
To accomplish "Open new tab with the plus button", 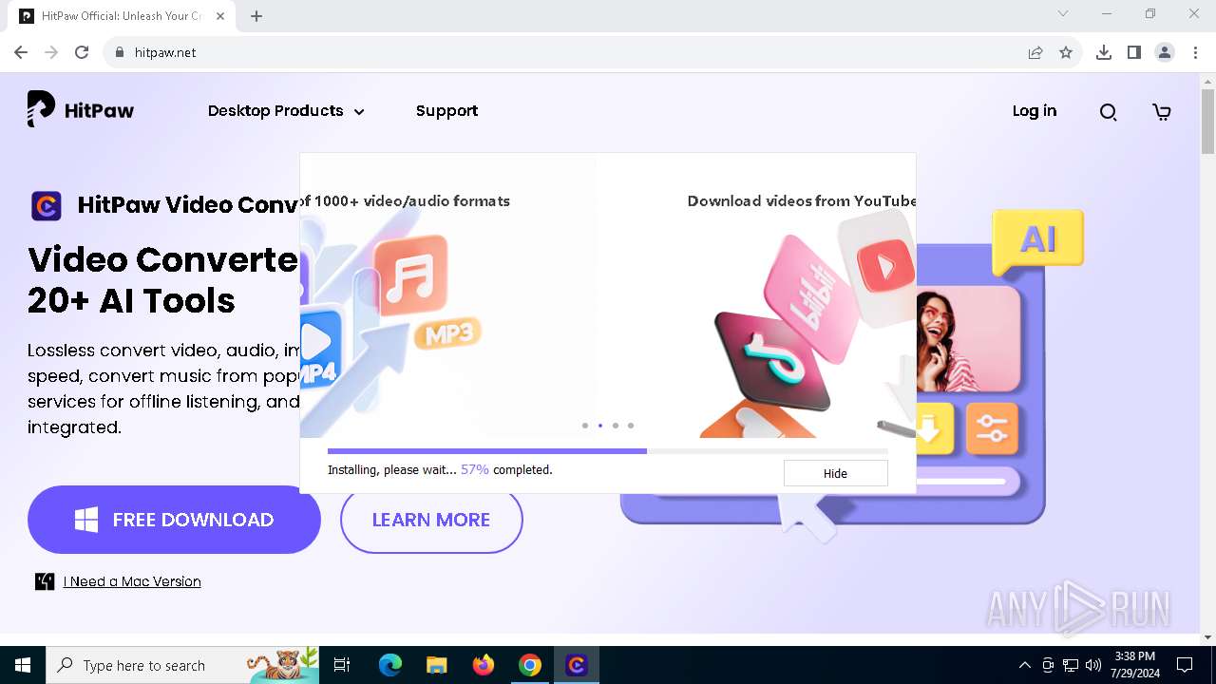I will [256, 15].
